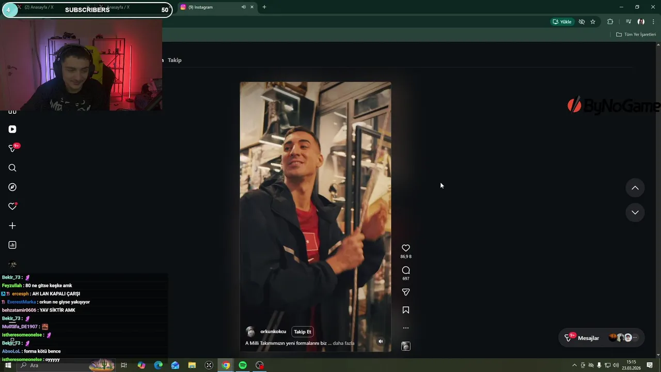The image size is (661, 372).
Task: Open the taskbar app right of Spotify
Action: [x=260, y=365]
